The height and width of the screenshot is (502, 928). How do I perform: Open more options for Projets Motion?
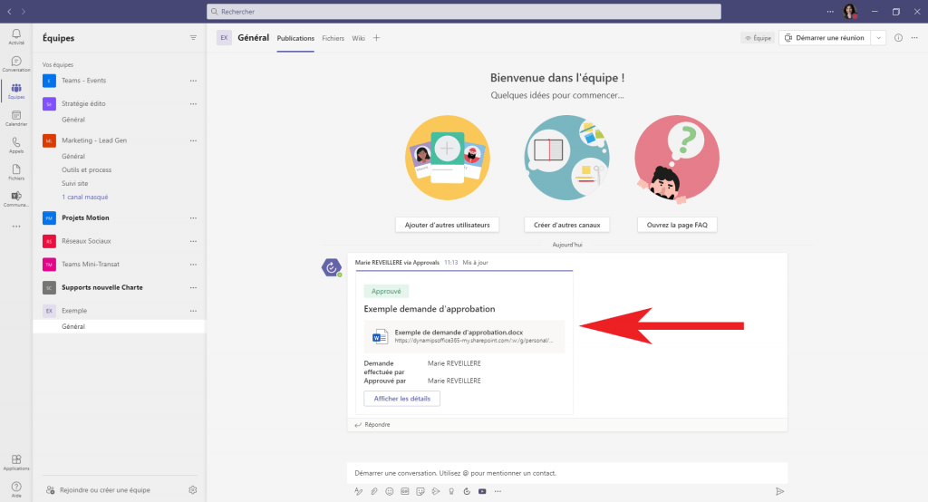[x=193, y=217]
